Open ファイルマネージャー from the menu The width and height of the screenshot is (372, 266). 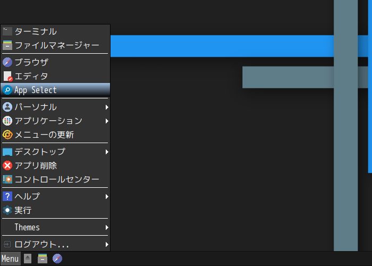[55, 45]
